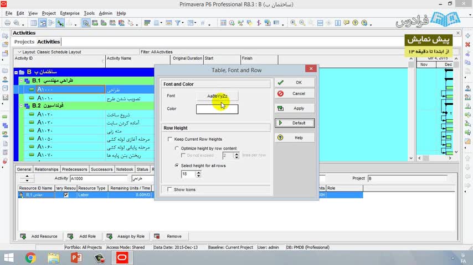The height and width of the screenshot is (265, 473).
Task: Open the File menu
Action: (x=9, y=13)
